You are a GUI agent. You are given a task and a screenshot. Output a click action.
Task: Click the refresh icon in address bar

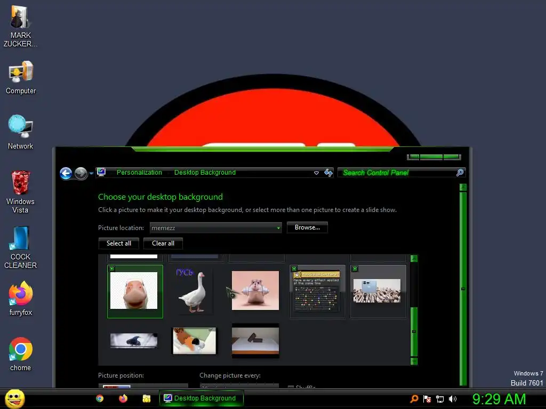point(328,173)
